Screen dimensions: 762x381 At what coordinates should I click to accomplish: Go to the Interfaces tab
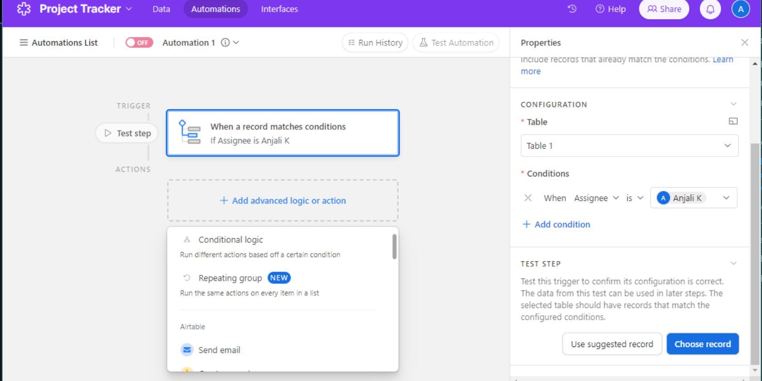click(x=279, y=9)
